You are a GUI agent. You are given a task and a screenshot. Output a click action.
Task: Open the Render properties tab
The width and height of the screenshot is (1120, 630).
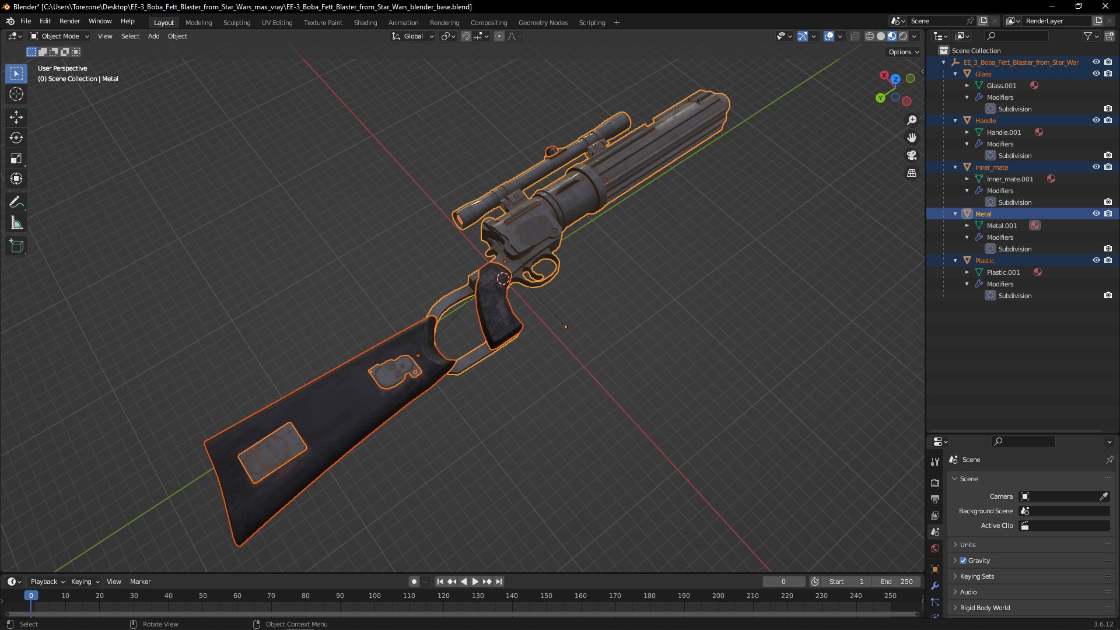[935, 482]
